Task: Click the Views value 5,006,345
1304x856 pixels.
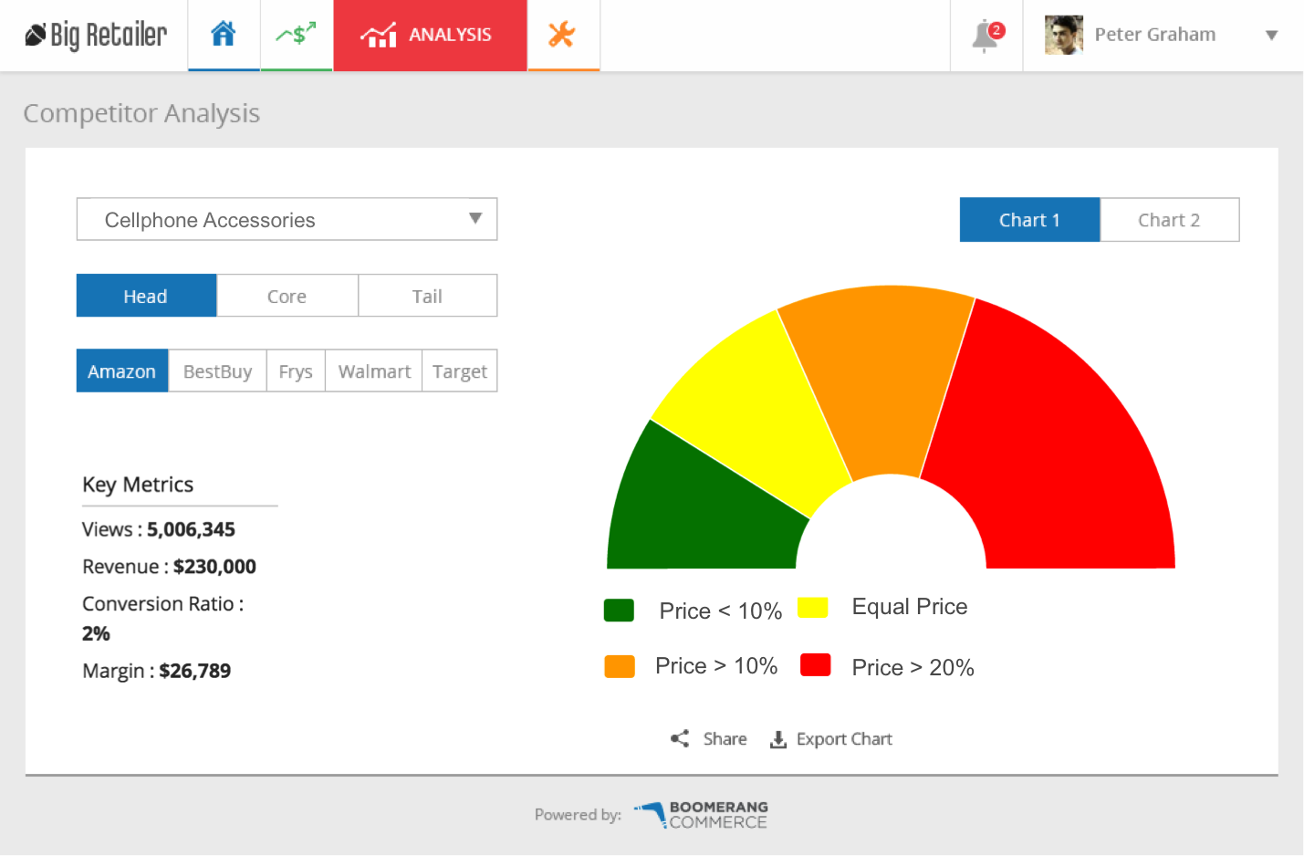Action: tap(191, 529)
